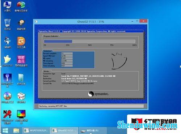Viewport: 181px width, 134px height.
Task: Open the first-aid kit boot repair icon
Action: click(21, 98)
